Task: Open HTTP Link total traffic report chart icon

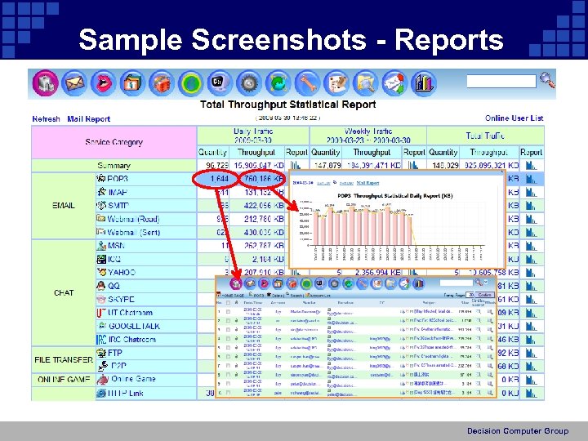Action: (x=531, y=393)
